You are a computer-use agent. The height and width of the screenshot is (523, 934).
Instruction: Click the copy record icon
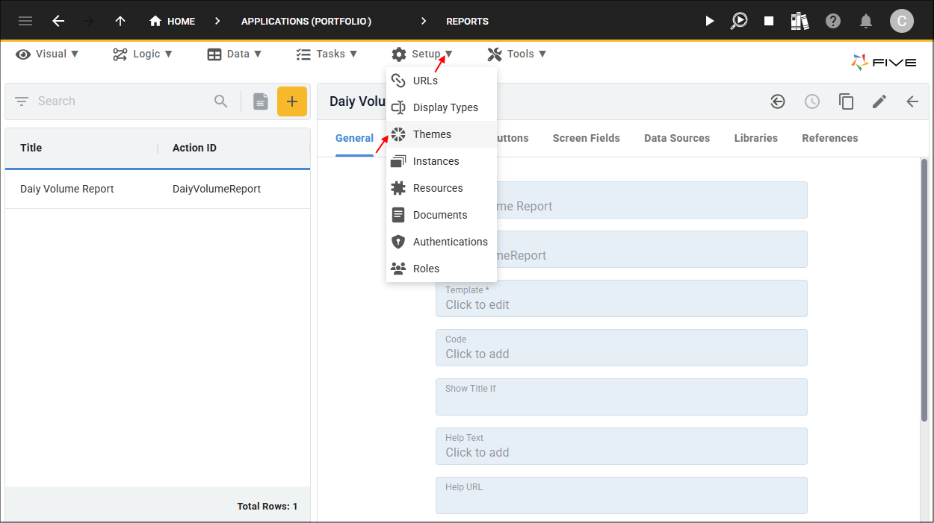[x=846, y=101]
